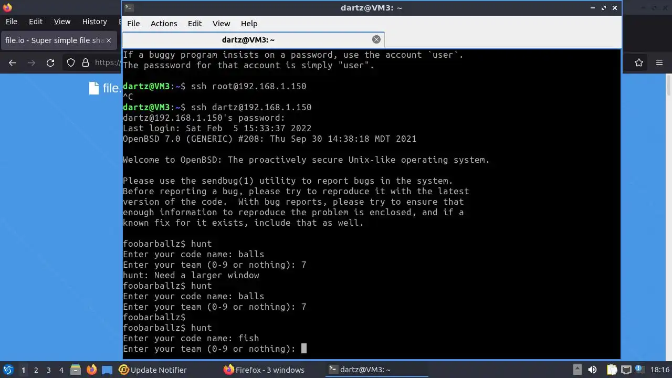
Task: Show the Firefox - 3 windows group
Action: point(264,370)
